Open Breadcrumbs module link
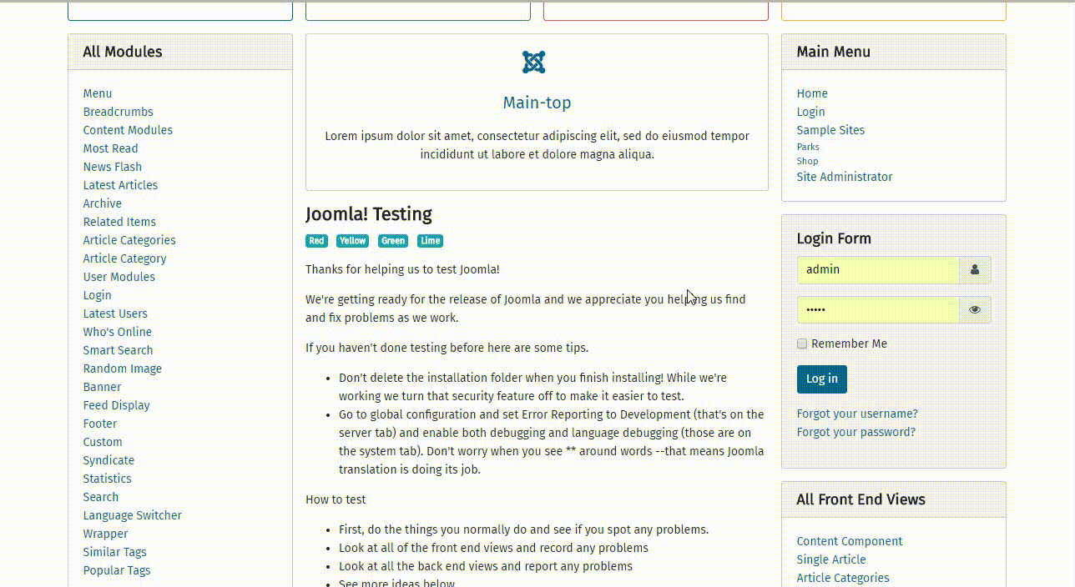The width and height of the screenshot is (1075, 587). [x=119, y=112]
